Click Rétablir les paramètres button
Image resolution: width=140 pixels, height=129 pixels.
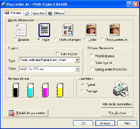click(28, 113)
